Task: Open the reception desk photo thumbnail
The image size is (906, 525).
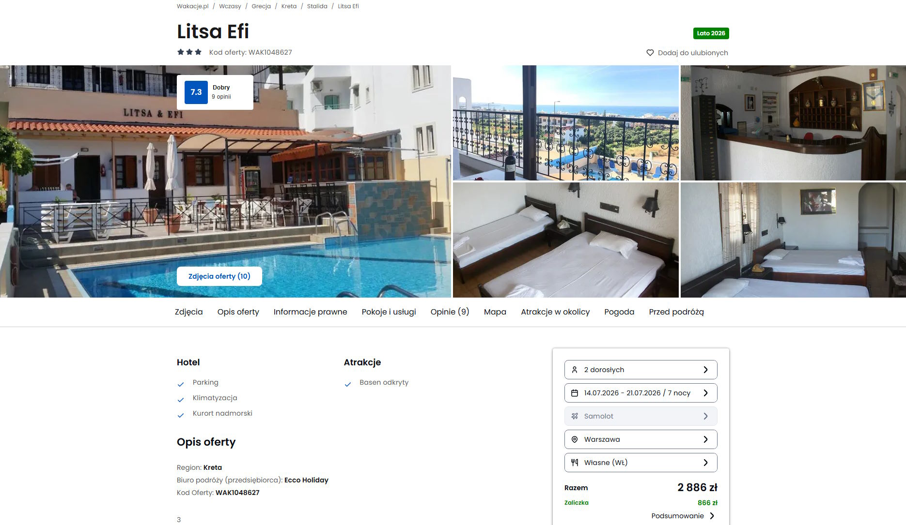Action: pos(793,123)
